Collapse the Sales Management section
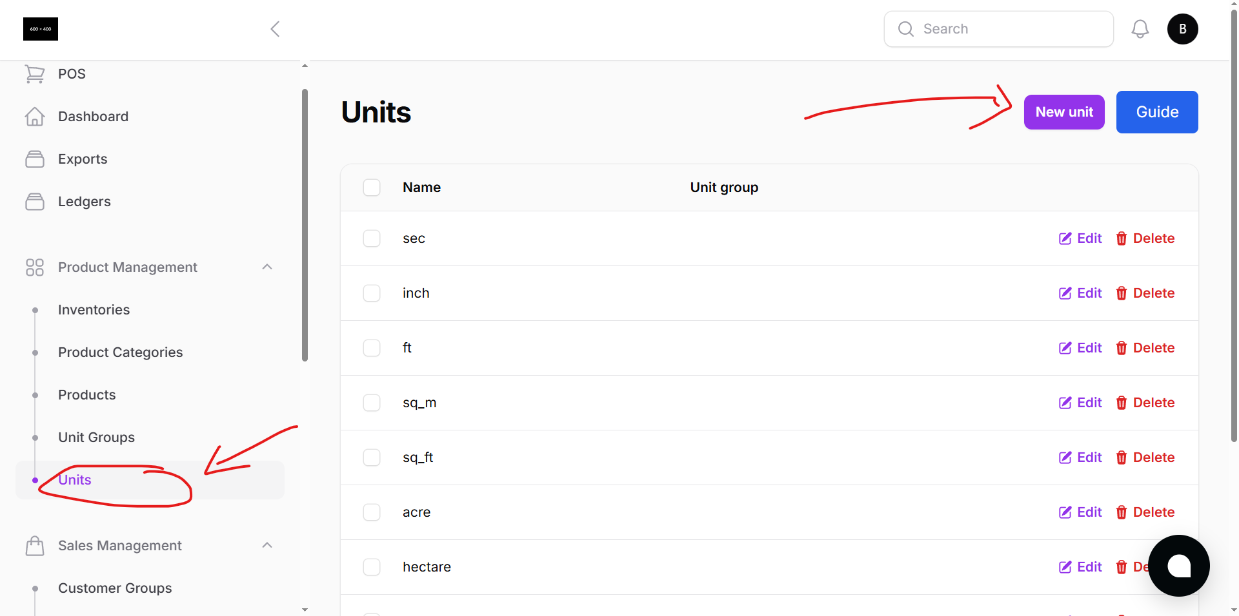The image size is (1239, 616). [x=267, y=545]
